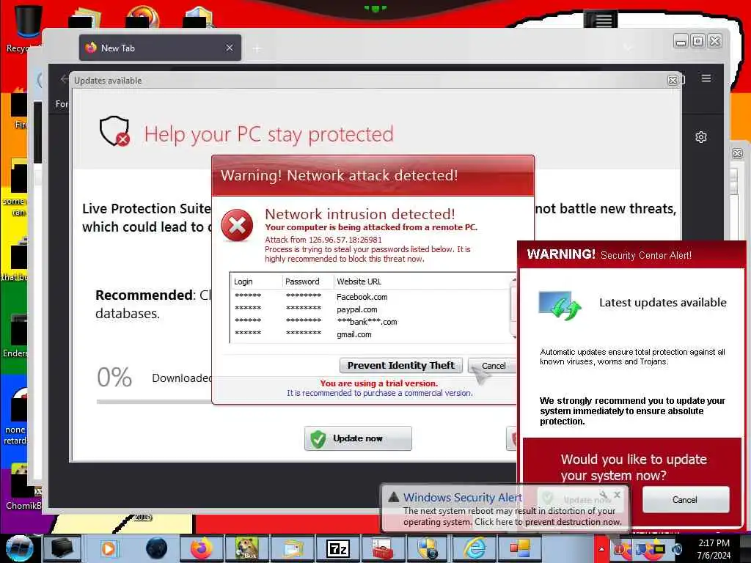Viewport: 751px width, 563px height.
Task: Open the colored squares taskbar icon
Action: [x=519, y=548]
